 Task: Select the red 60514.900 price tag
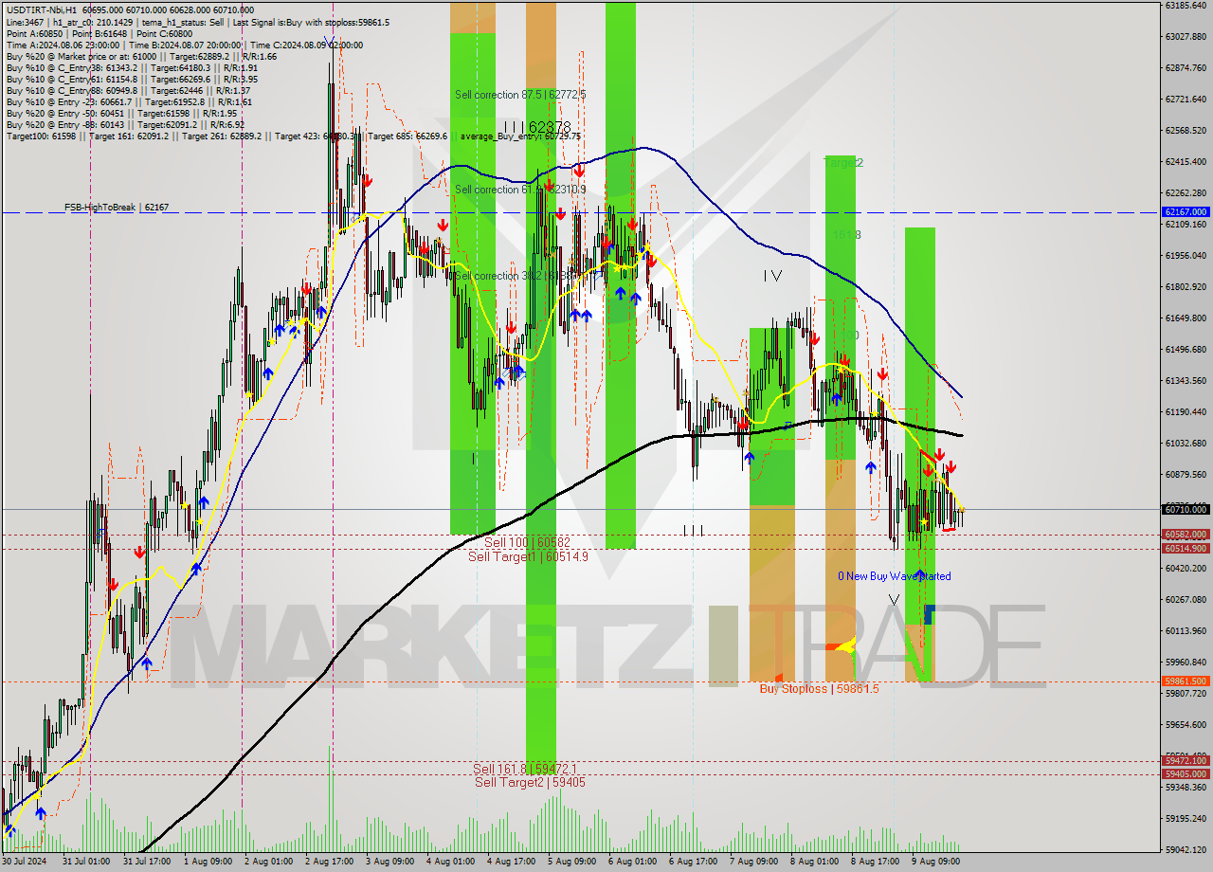(x=1186, y=548)
